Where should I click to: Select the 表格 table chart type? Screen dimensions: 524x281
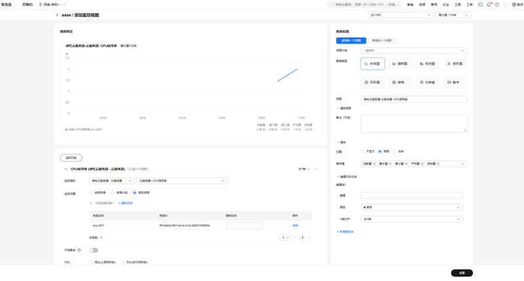tap(400, 82)
